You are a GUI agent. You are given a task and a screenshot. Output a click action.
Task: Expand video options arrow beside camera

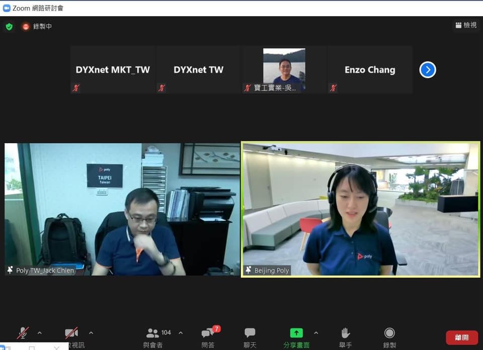[91, 333]
